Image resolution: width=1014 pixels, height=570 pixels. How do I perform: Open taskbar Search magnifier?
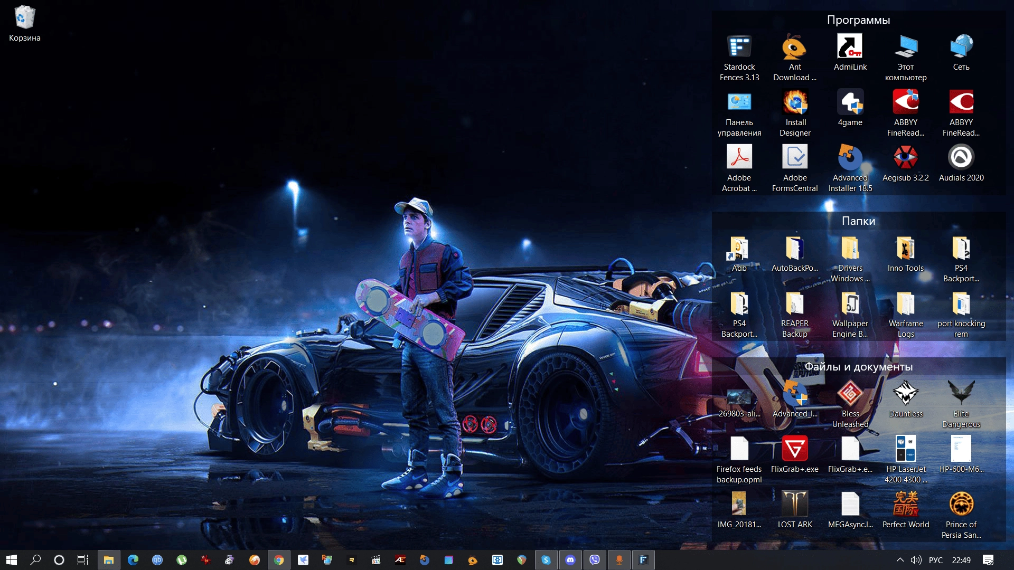(x=35, y=560)
